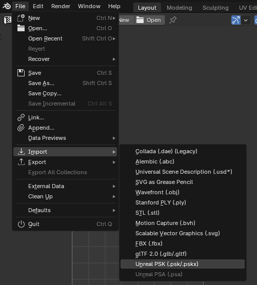
Task: Choose Link... menu entry
Action: pos(65,117)
